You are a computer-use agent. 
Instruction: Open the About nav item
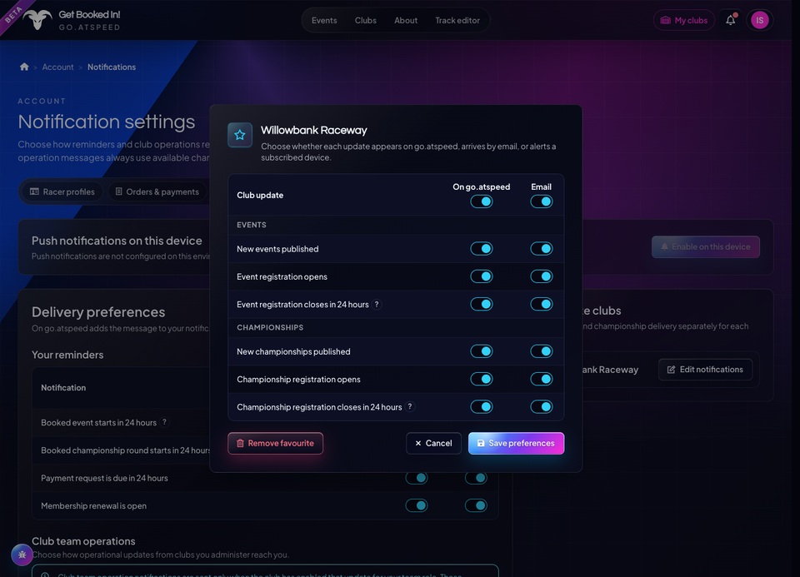(406, 20)
